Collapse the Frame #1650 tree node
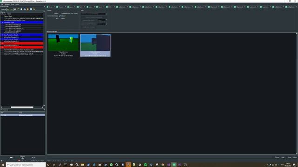Viewport: 298px width, 167px height. 1,14
